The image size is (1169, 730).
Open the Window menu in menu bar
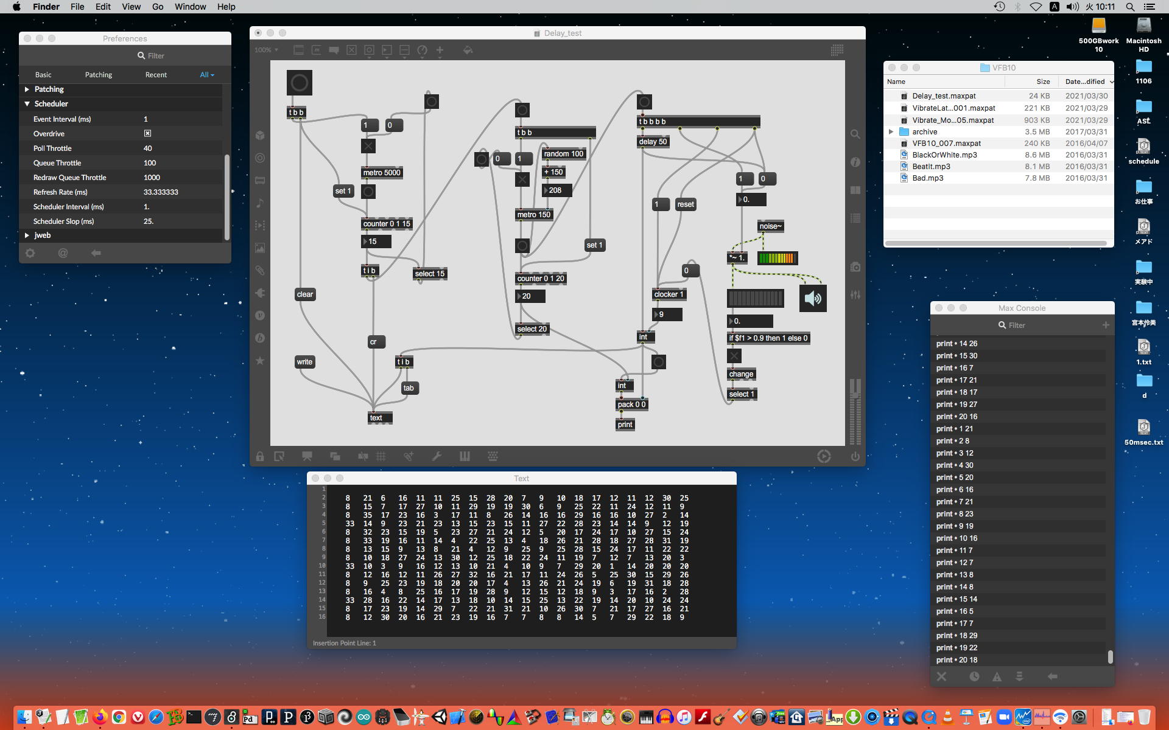tap(190, 7)
